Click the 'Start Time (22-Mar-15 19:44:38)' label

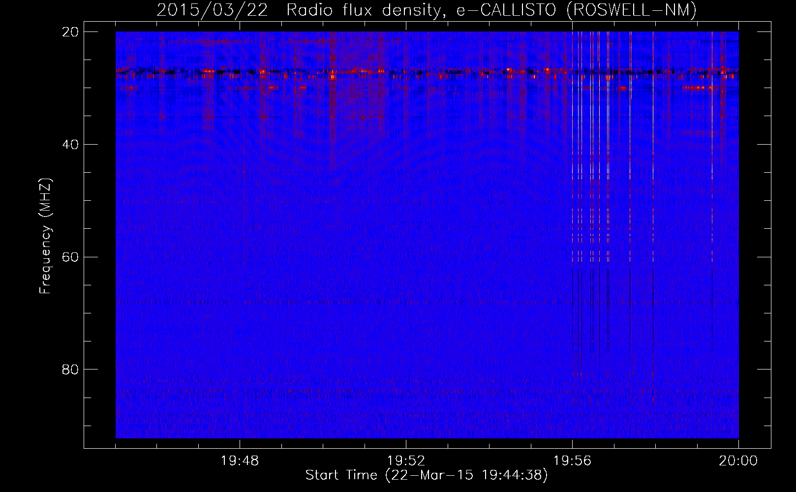pyautogui.click(x=427, y=475)
